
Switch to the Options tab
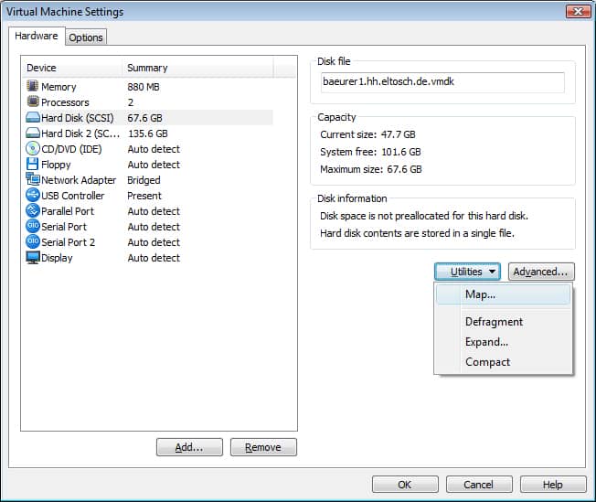pyautogui.click(x=86, y=37)
